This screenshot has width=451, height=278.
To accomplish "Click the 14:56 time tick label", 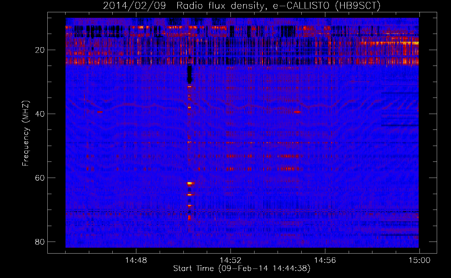I will [x=325, y=260].
